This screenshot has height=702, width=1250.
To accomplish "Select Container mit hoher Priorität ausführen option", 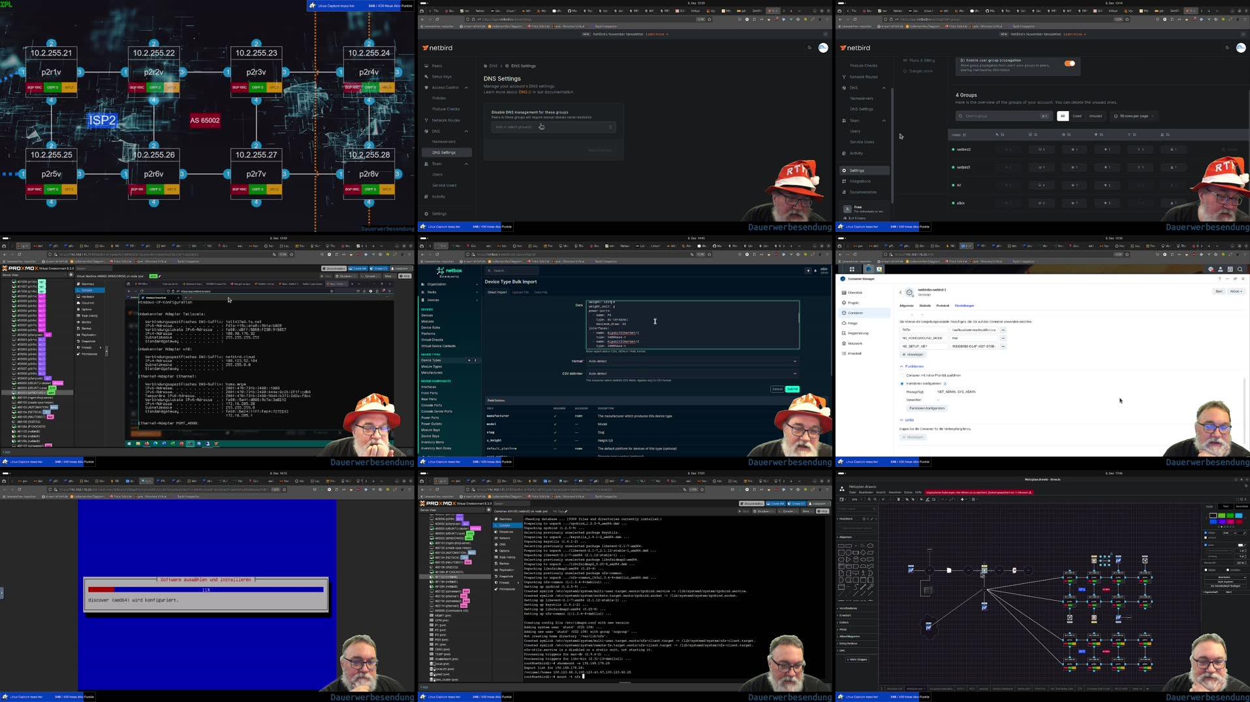I will tap(902, 375).
